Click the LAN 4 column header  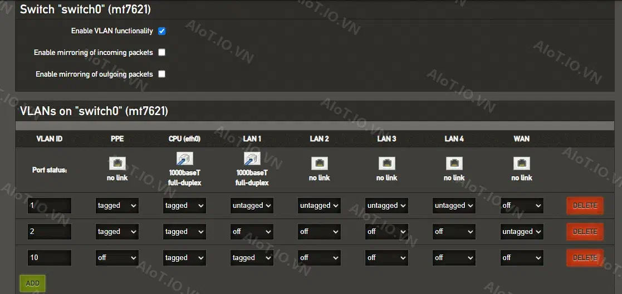pos(454,139)
